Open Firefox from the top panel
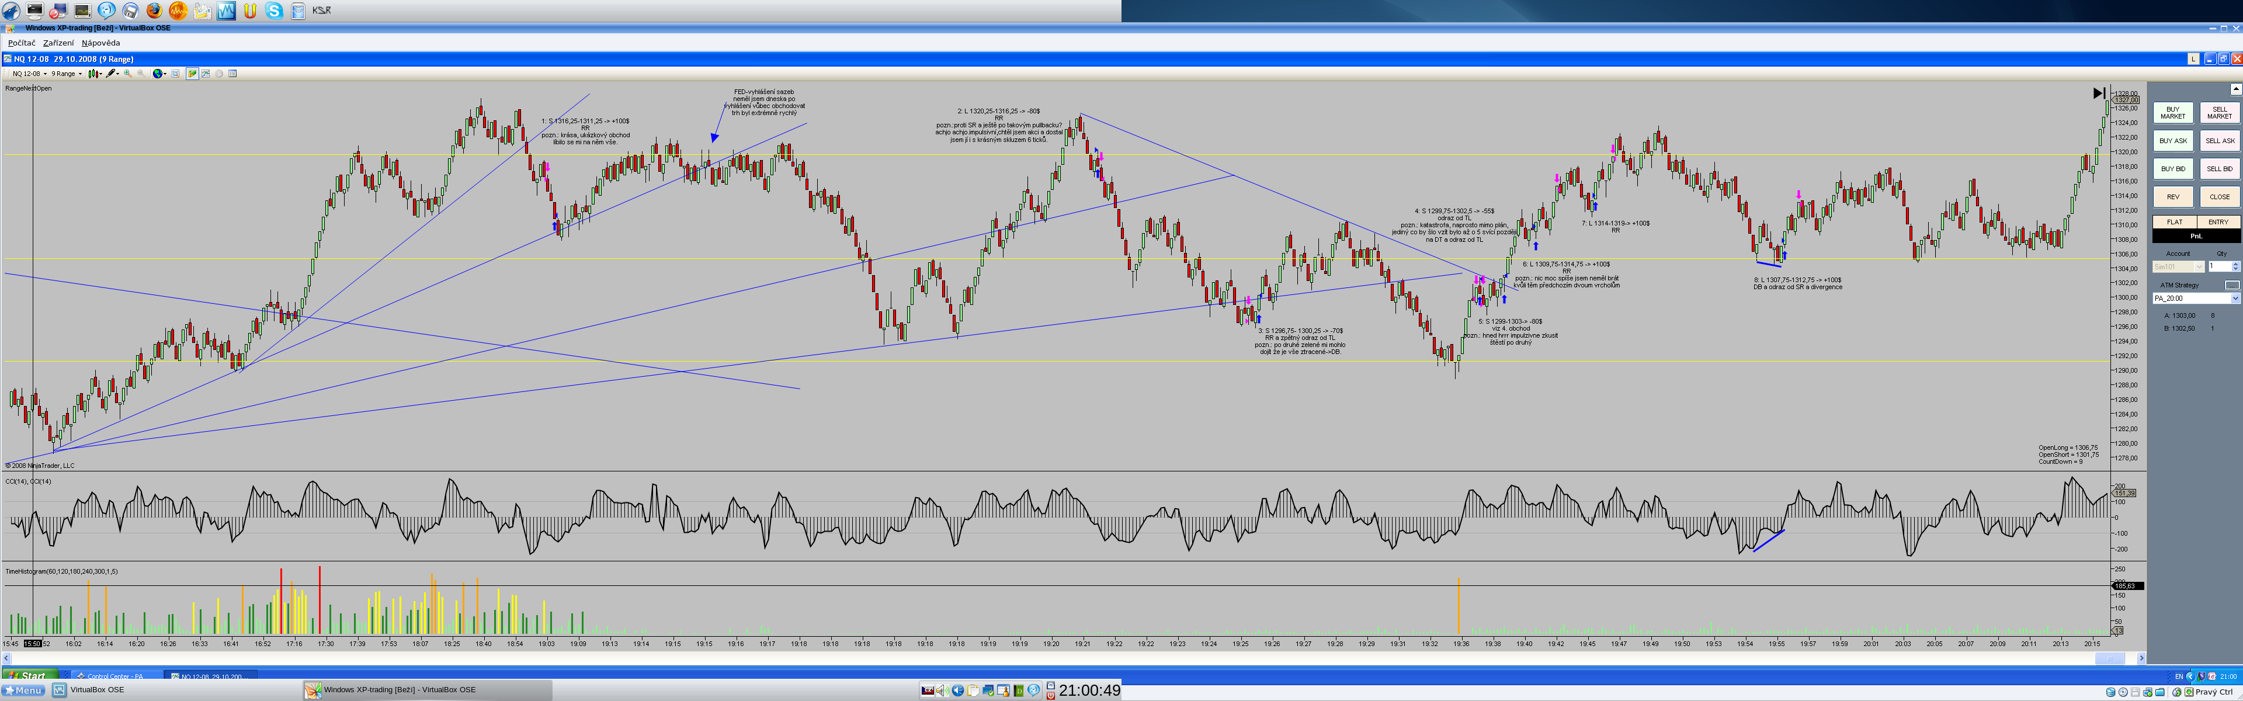This screenshot has height=701, width=2243. pyautogui.click(x=154, y=11)
